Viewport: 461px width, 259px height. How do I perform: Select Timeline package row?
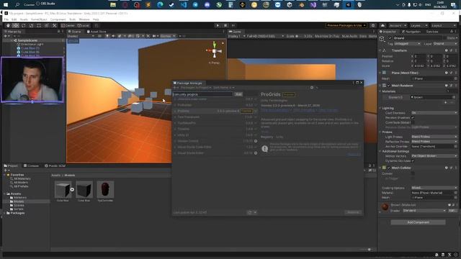(215, 129)
